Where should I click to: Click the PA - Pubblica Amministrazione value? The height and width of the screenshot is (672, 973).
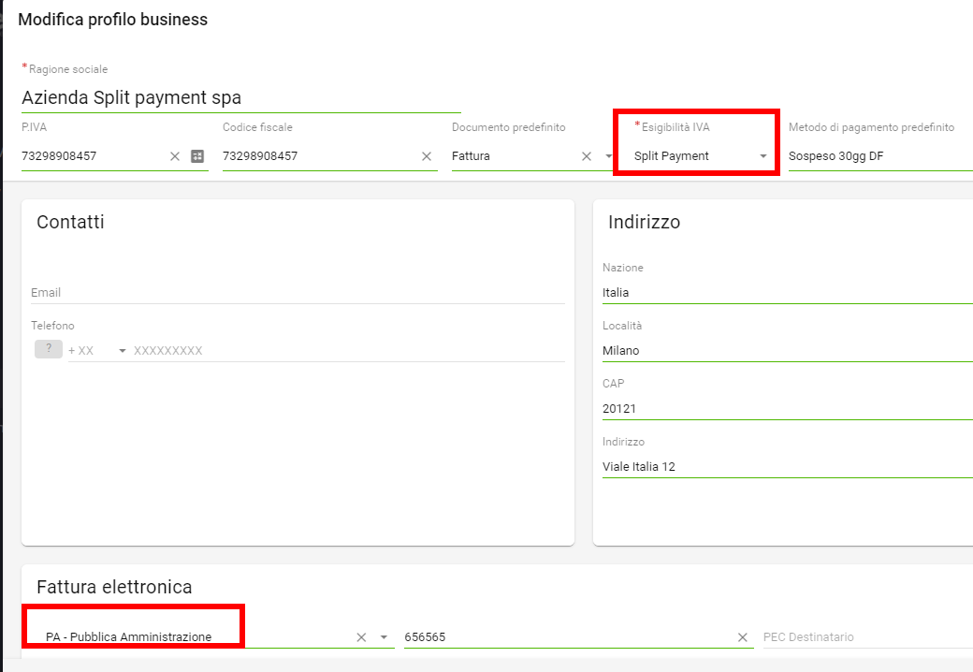point(128,637)
